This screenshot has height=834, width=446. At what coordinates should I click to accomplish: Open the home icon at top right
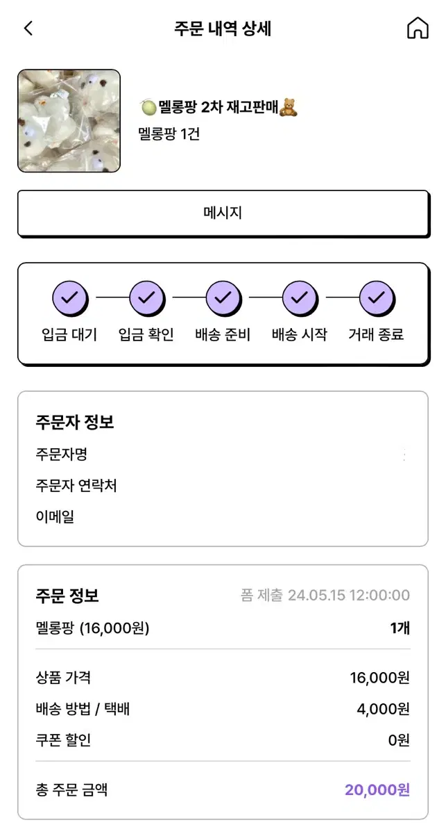(418, 28)
